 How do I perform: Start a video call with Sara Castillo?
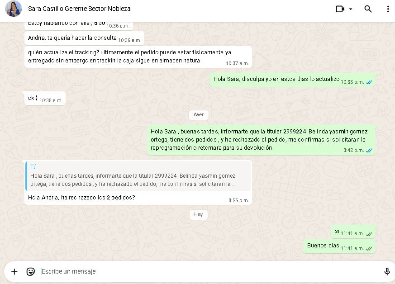[340, 9]
